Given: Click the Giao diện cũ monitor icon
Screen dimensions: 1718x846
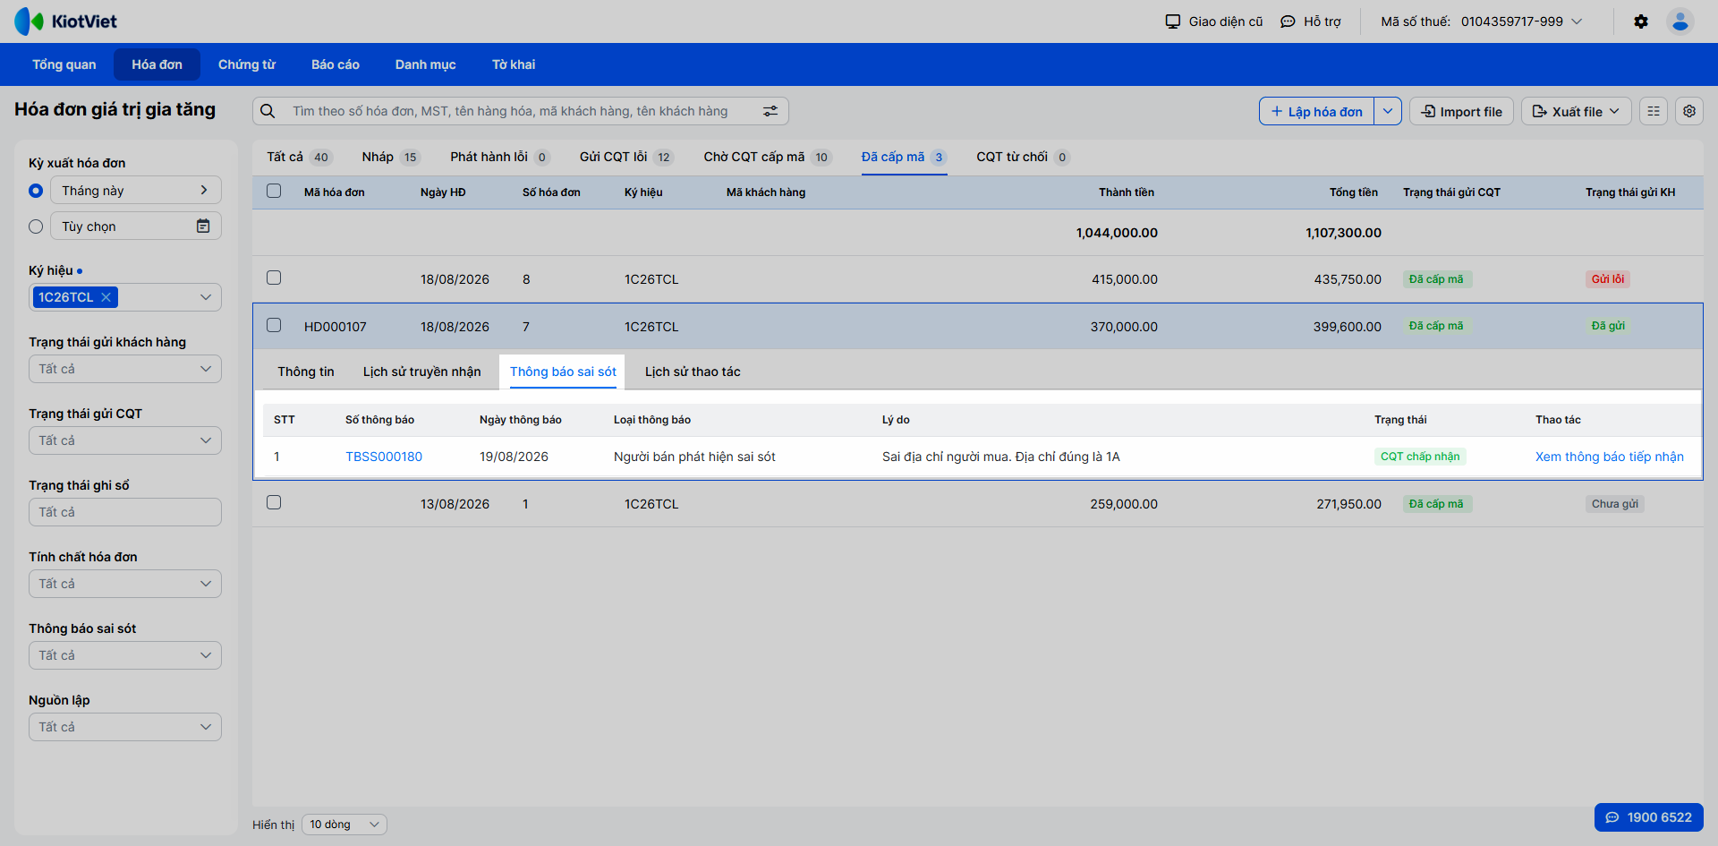Looking at the screenshot, I should (x=1173, y=21).
